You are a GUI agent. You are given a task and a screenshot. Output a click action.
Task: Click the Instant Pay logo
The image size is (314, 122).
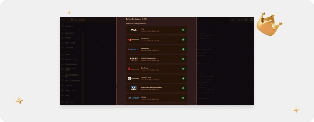click(133, 59)
